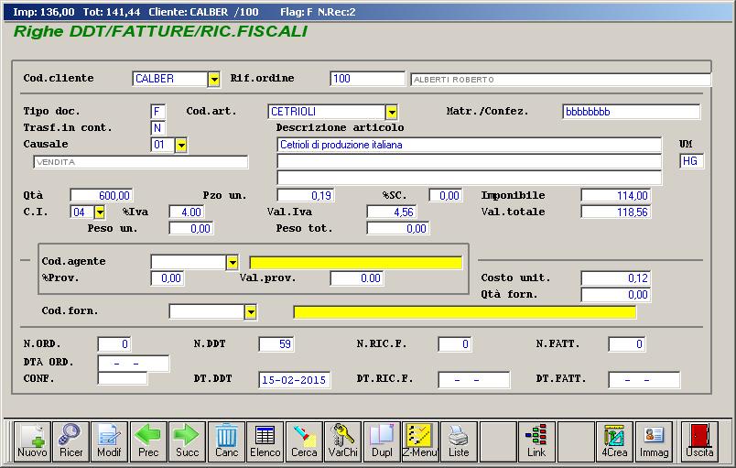The height and width of the screenshot is (468, 736).
Task: Click the Imponibile field 114,00
Action: point(616,195)
